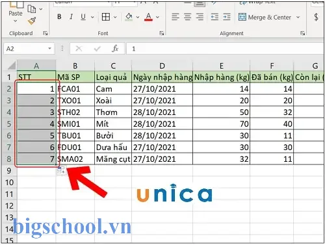This screenshot has height=245, width=325.
Task: Select cell containing Mít
Action: click(x=113, y=124)
